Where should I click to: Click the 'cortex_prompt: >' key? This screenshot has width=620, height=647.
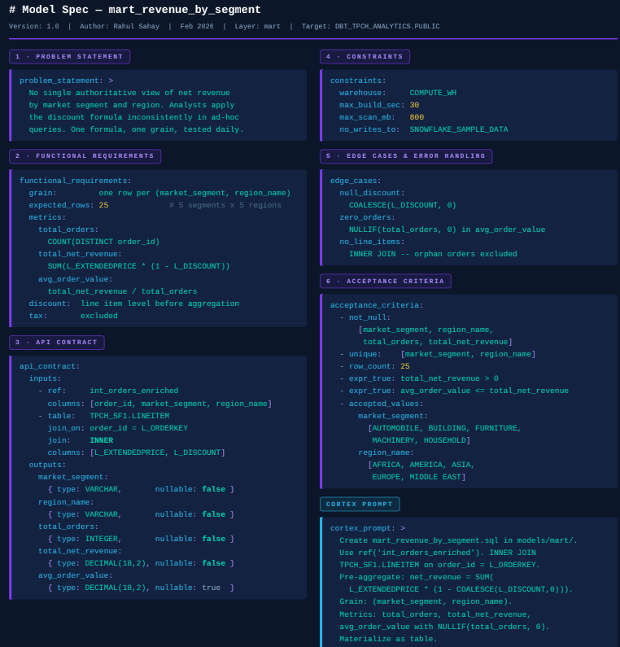click(368, 528)
